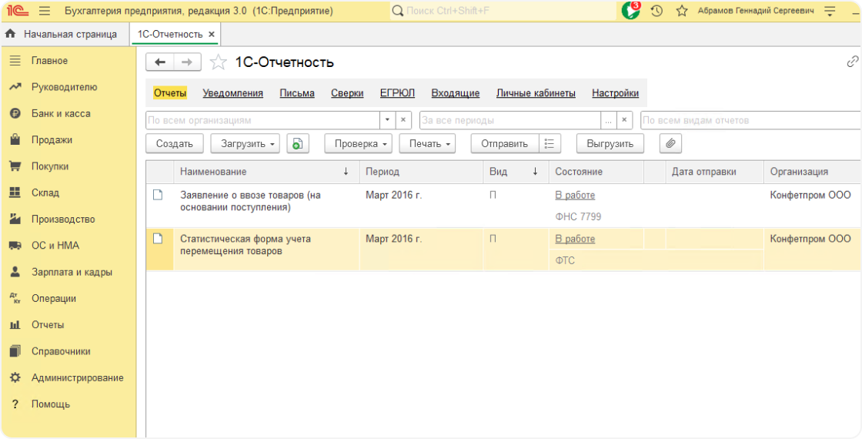Expand the organizations filter dropdown arrow
862x439 pixels.
point(387,120)
